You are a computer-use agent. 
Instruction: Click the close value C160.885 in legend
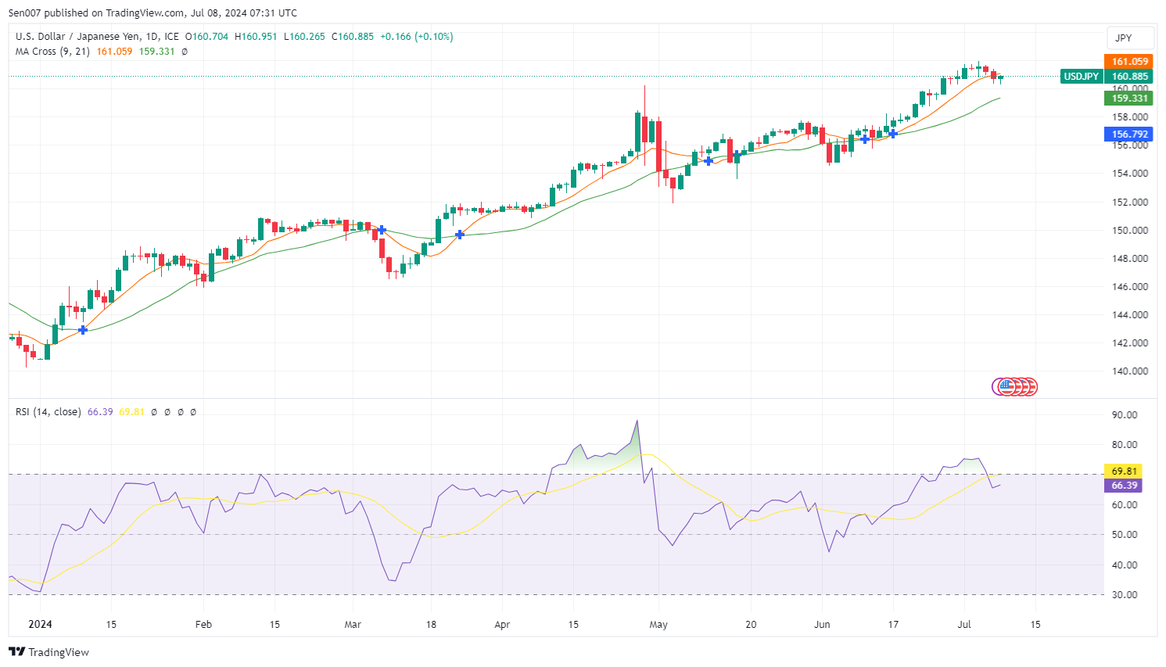click(x=353, y=37)
